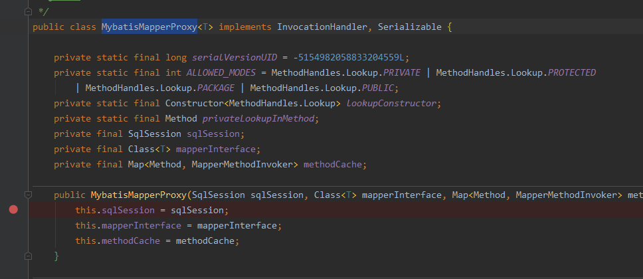Click the MybatisMapperProxy constructor name

point(139,195)
